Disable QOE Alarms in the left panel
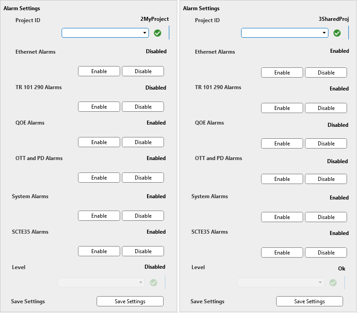Image resolution: width=359 pixels, height=313 pixels. coord(143,142)
